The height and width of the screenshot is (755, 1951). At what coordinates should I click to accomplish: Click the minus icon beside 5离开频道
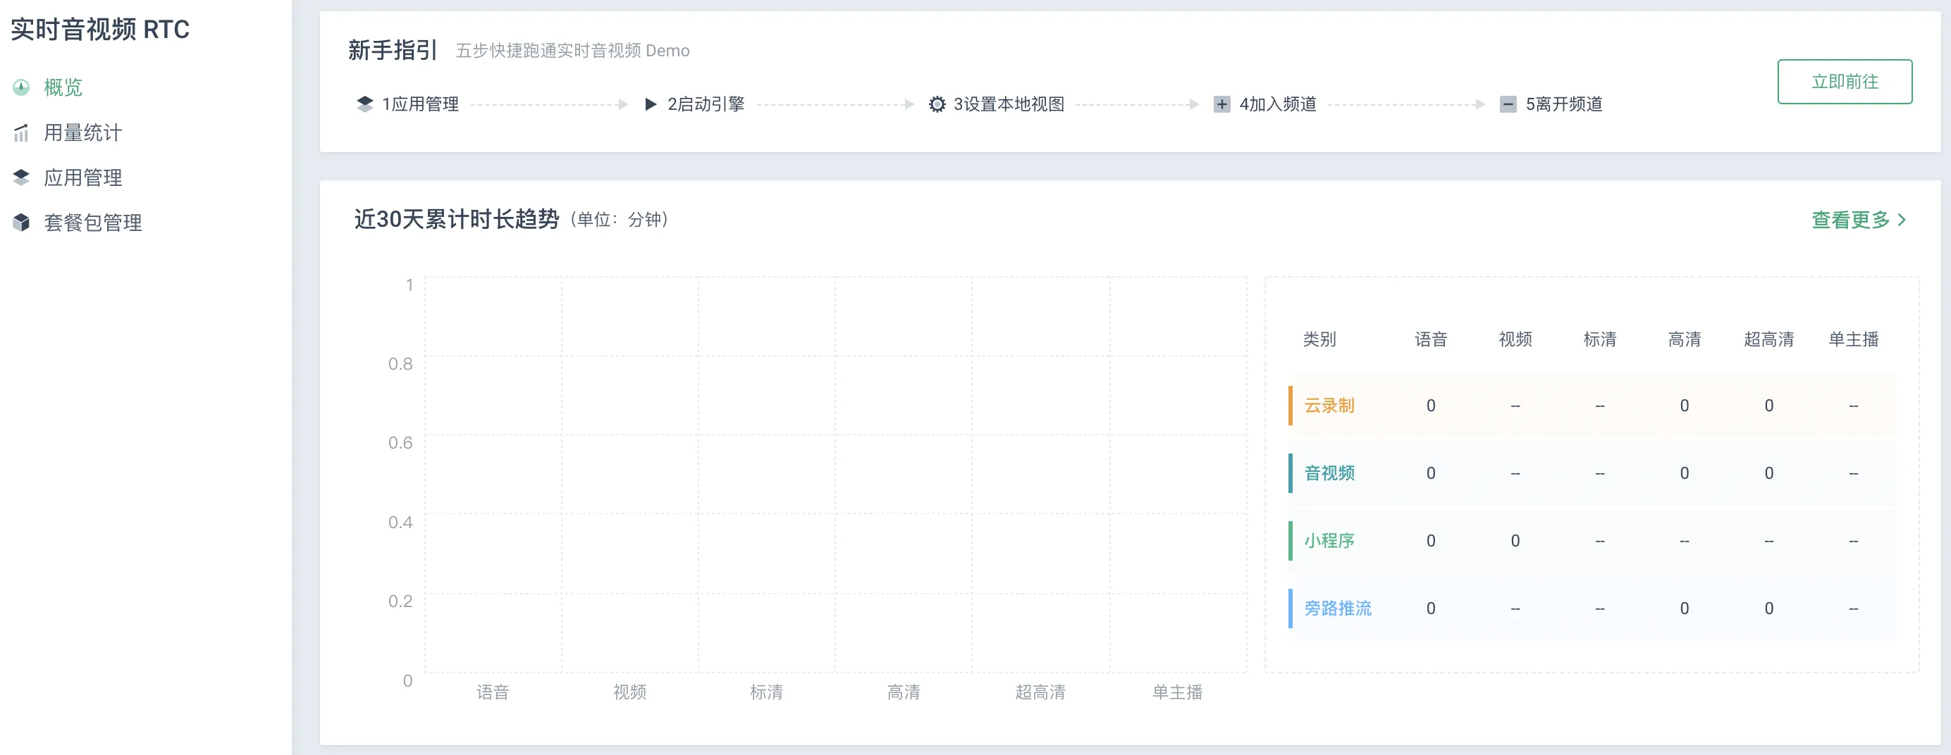click(x=1508, y=104)
